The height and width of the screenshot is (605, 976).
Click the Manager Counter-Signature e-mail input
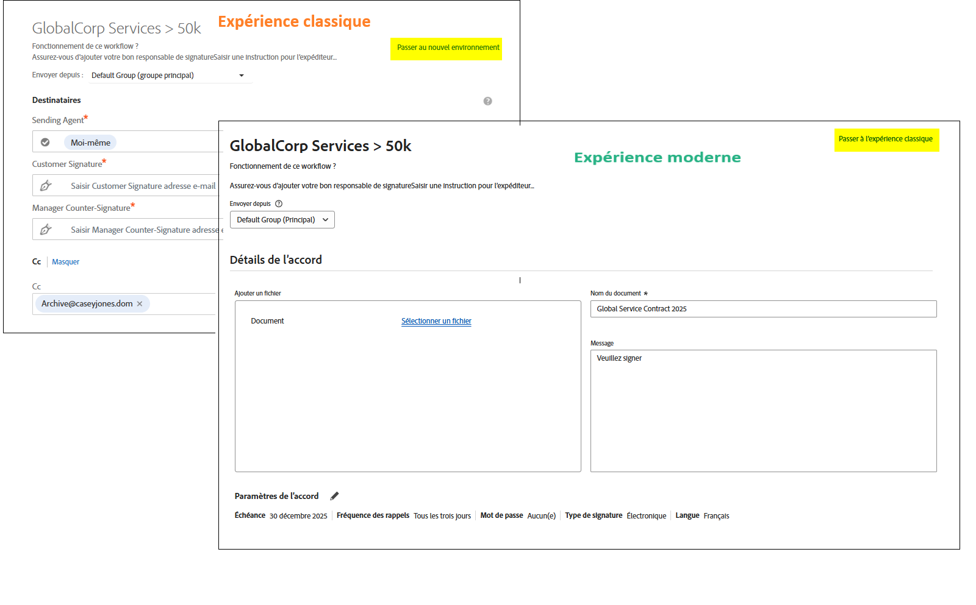click(128, 230)
